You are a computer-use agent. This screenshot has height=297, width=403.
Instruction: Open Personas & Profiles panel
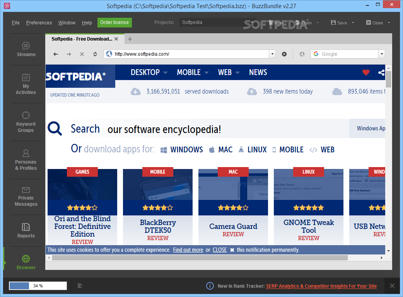(x=26, y=160)
